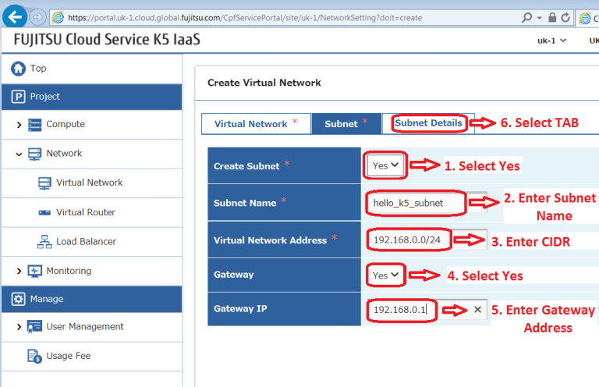Expand the Monitoring tree chevron
This screenshot has height=387, width=599.
pyautogui.click(x=19, y=272)
